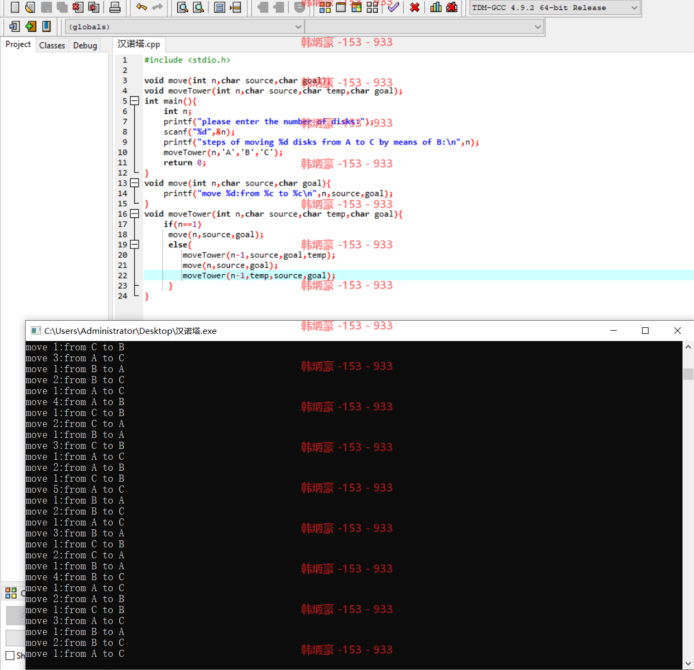Toggle the checkbox in the bottom-left compiler panel
The image size is (694, 670).
point(10,655)
